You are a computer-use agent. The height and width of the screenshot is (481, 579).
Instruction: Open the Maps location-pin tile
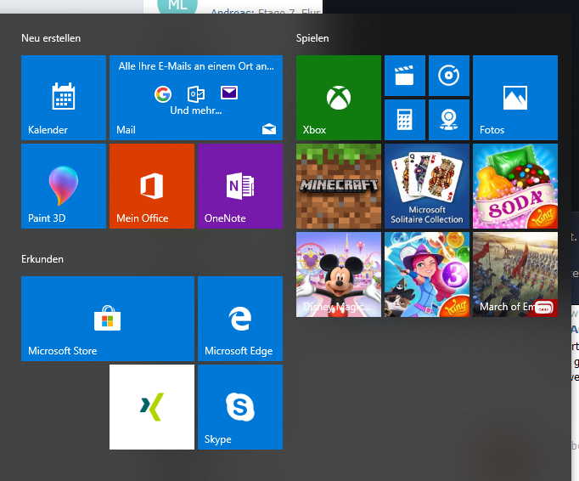point(449,120)
